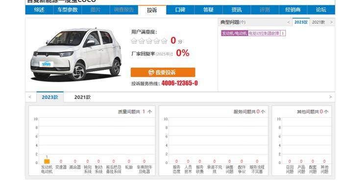Click the 车身附件及电器 axis label

tap(145, 169)
